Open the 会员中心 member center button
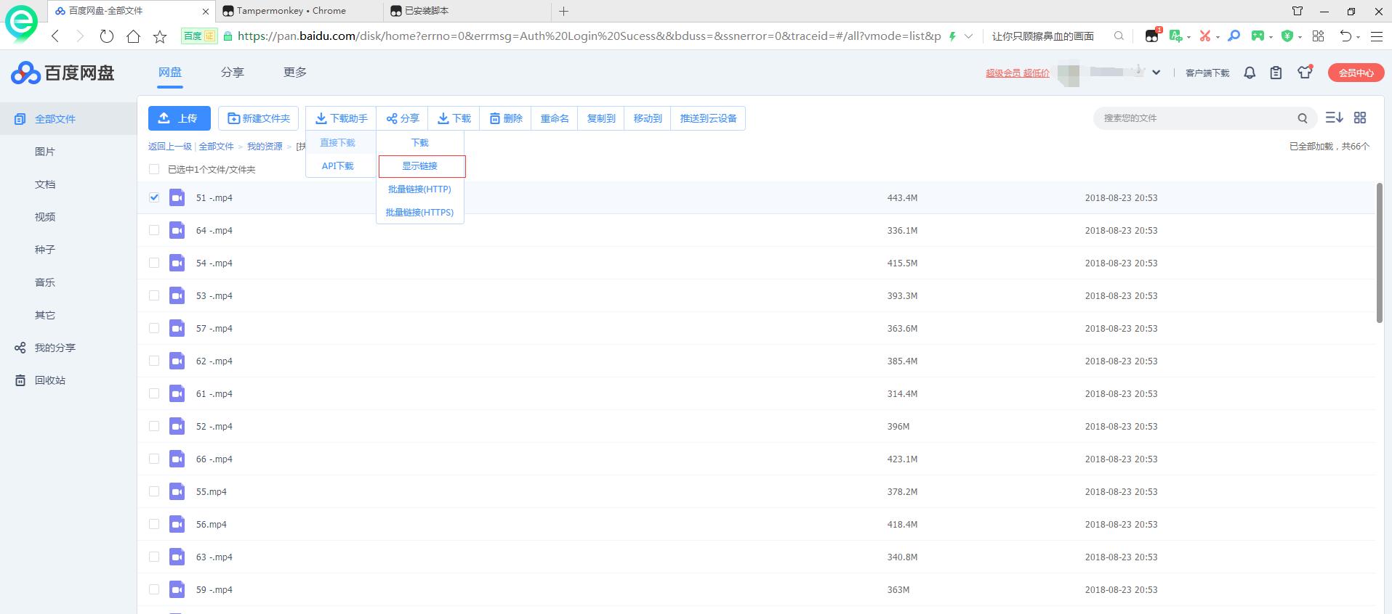1392x614 pixels. coord(1356,73)
